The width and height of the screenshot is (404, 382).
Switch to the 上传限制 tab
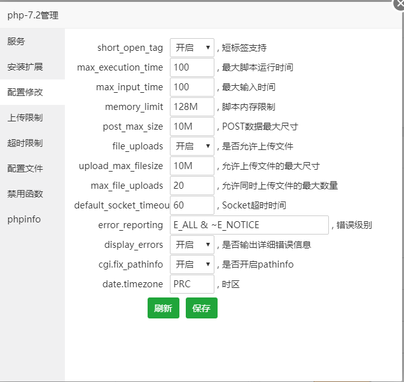32,118
